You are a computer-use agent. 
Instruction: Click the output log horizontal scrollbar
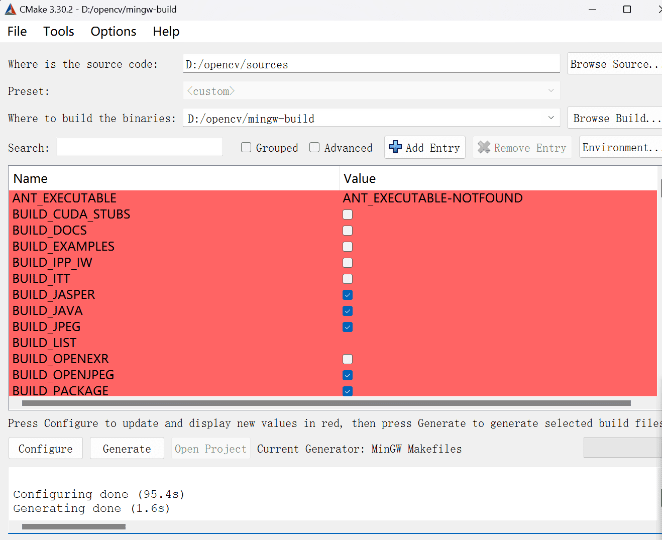click(74, 526)
